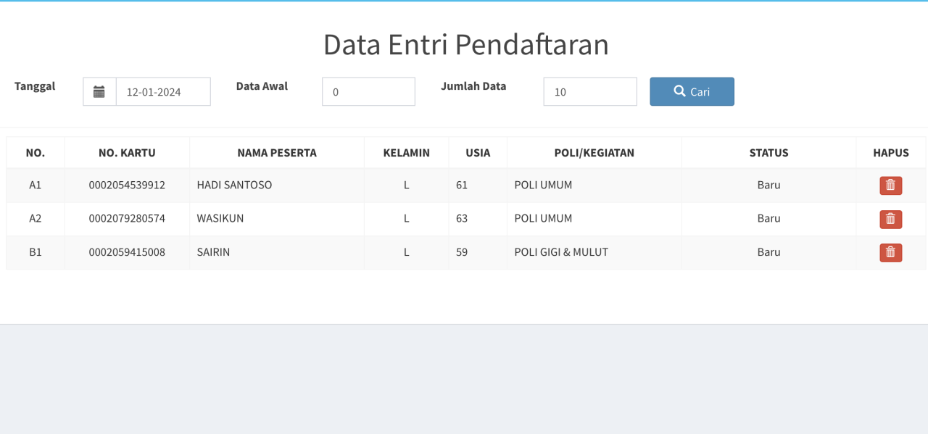Viewport: 928px width, 434px height.
Task: Open the calendar date picker icon
Action: [99, 92]
